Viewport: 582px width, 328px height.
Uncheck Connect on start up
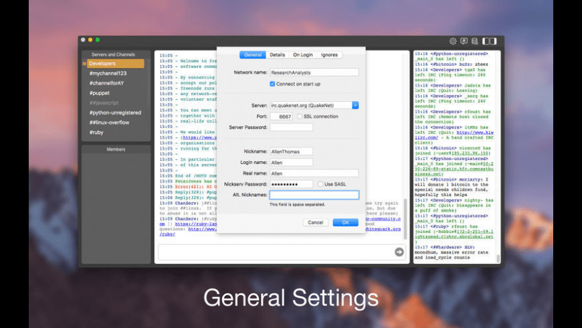(x=272, y=84)
